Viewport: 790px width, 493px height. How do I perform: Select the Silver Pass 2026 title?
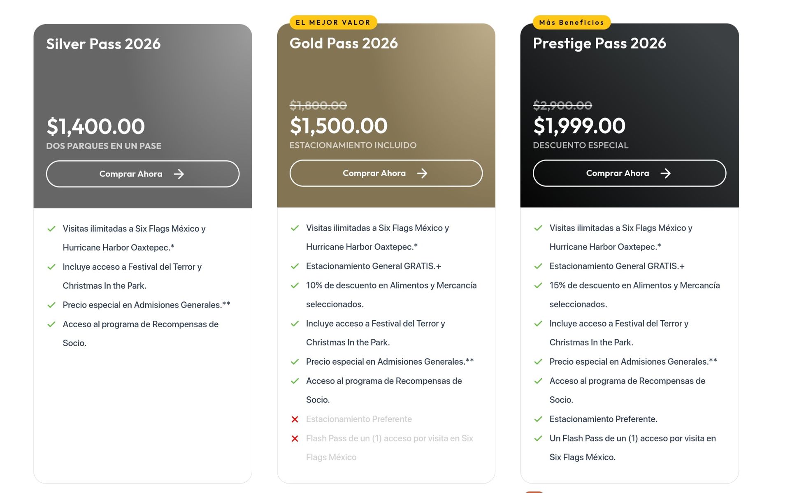coord(103,44)
